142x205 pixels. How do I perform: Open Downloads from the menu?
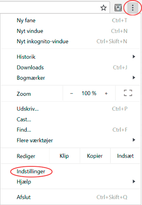[71, 67]
